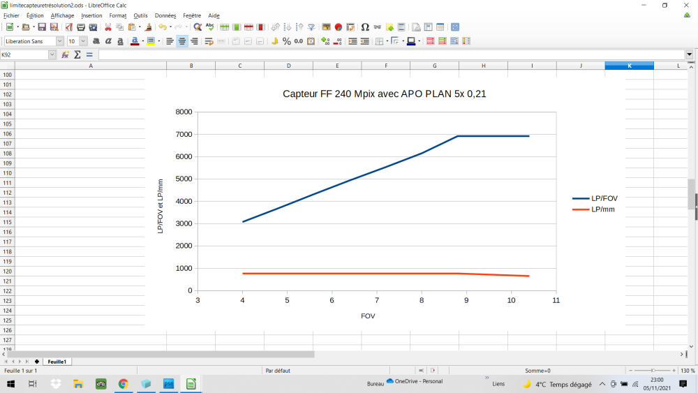Image resolution: width=698 pixels, height=393 pixels.
Task: Run the spelling check
Action: [209, 27]
